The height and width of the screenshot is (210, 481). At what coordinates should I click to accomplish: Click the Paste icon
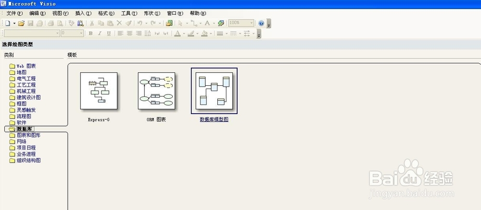(110, 23)
